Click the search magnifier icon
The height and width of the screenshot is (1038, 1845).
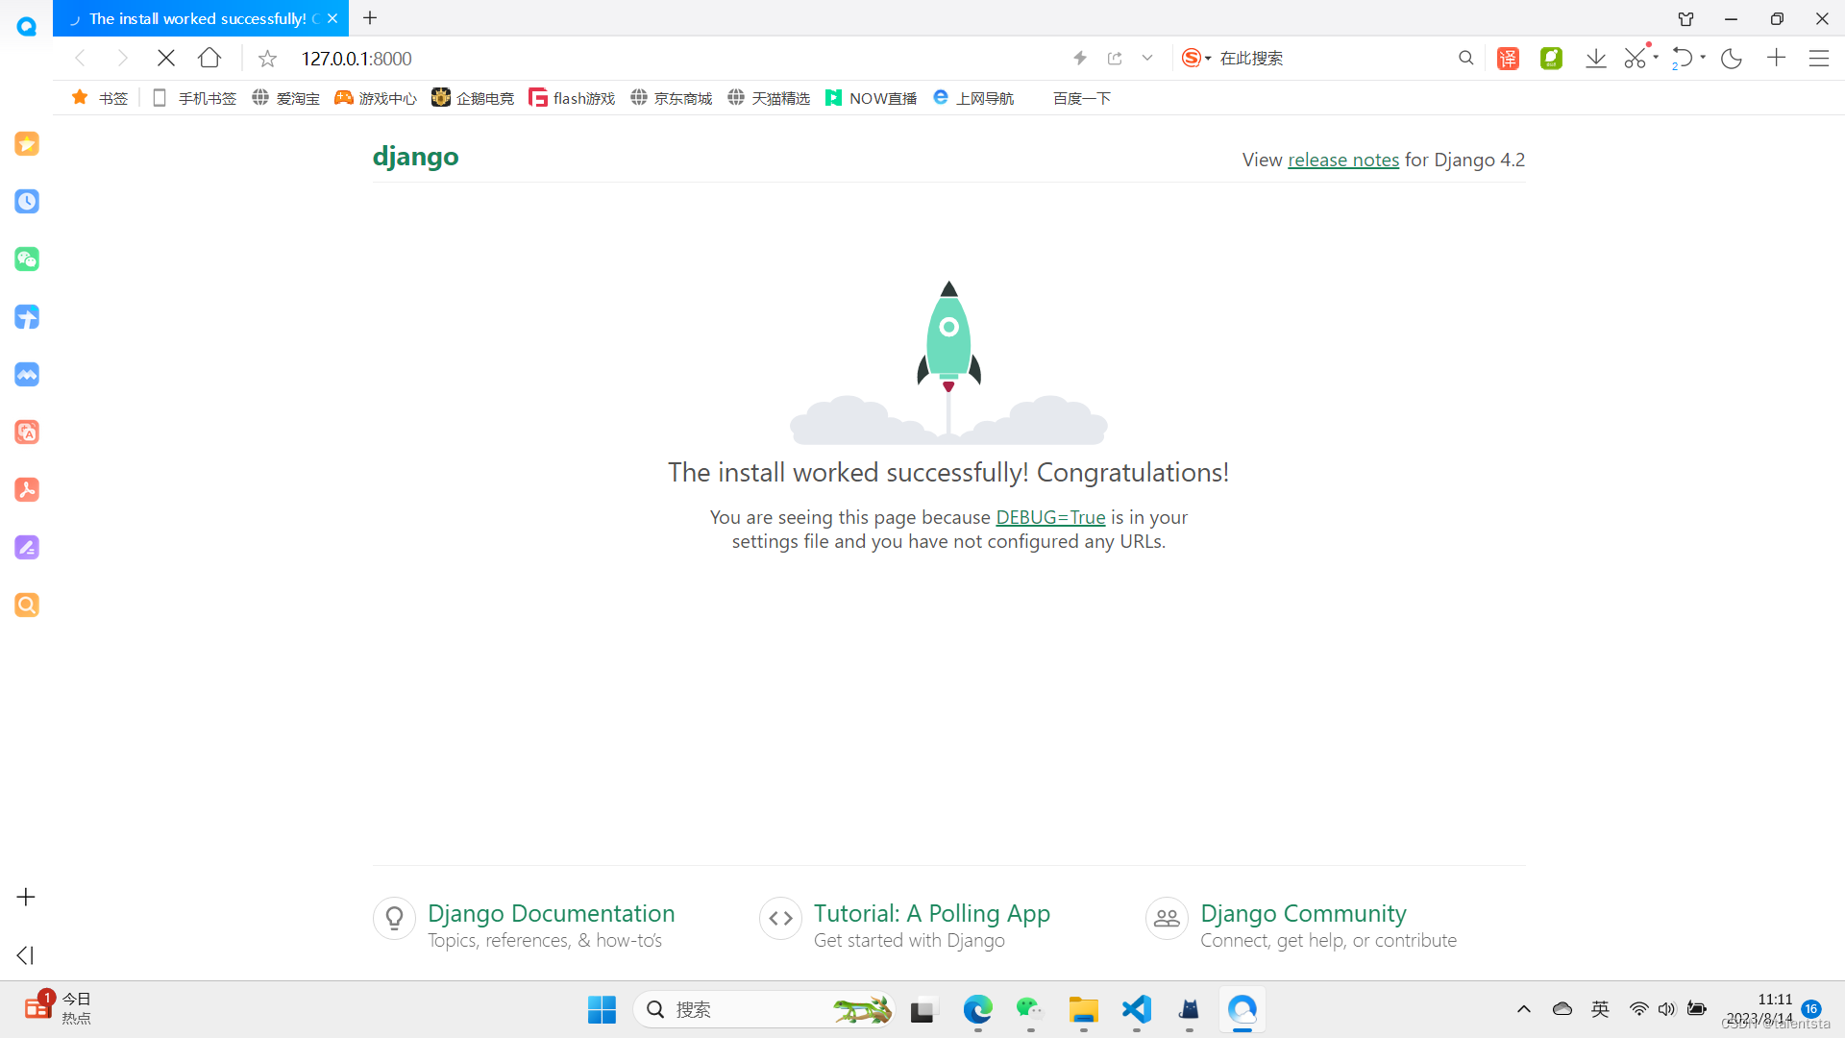point(1466,59)
